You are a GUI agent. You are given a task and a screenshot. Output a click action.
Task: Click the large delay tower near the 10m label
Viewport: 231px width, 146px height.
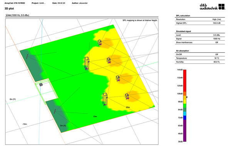click(x=105, y=99)
